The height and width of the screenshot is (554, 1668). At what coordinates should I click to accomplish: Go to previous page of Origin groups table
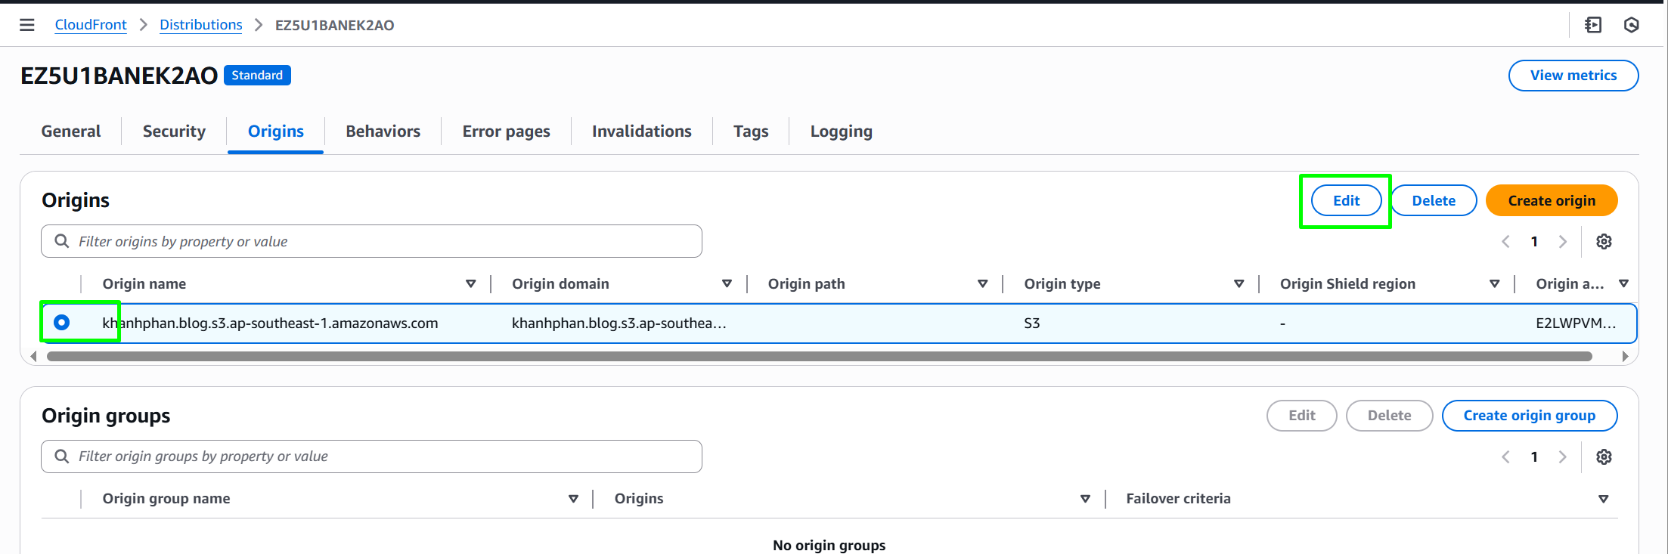coord(1505,457)
